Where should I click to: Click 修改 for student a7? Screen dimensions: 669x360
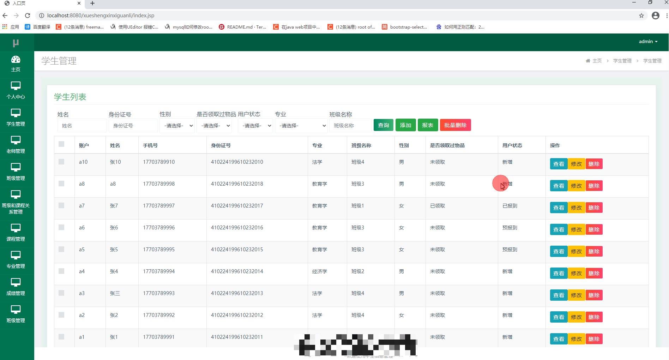[576, 208]
